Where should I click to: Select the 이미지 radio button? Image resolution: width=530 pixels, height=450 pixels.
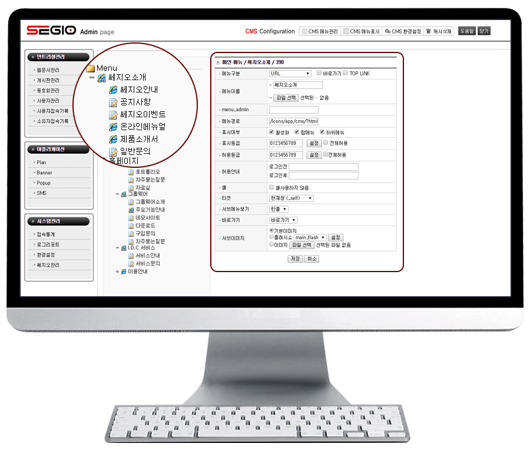click(271, 244)
